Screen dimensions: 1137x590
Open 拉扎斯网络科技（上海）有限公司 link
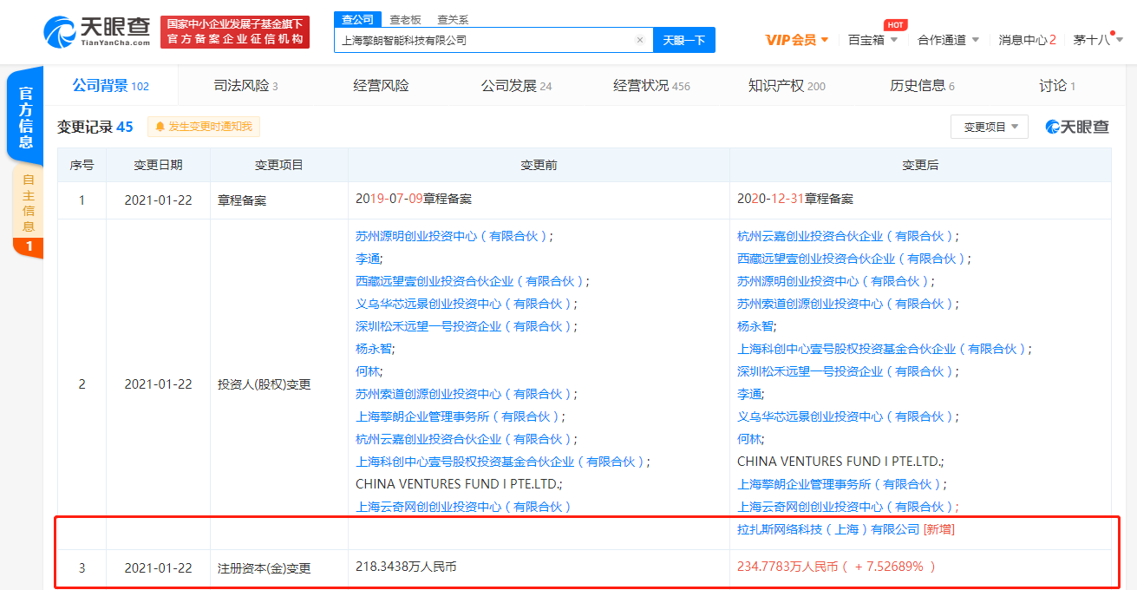(x=827, y=529)
